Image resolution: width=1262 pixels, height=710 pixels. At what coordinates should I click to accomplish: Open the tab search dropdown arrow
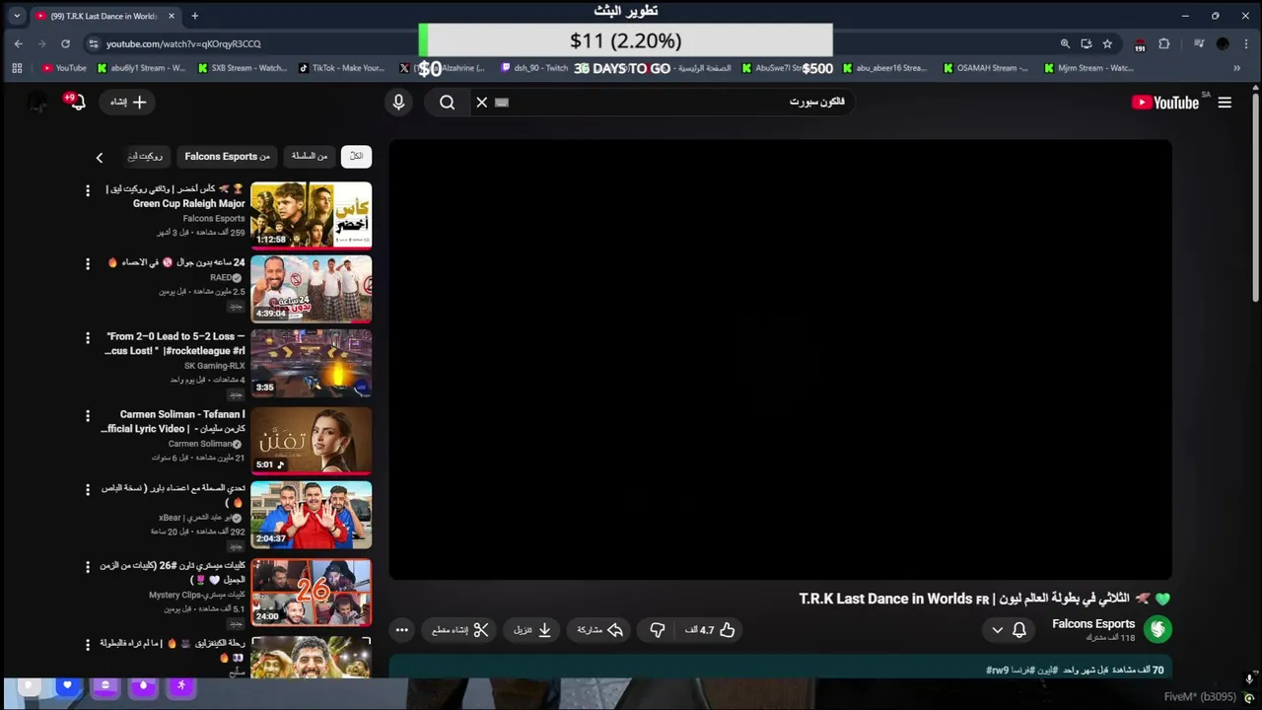(x=17, y=16)
